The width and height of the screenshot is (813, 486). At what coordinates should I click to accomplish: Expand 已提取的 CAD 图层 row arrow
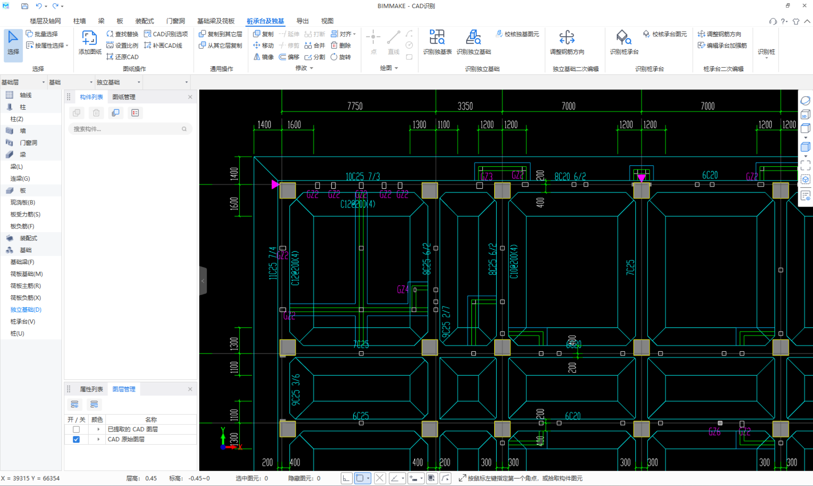pyautogui.click(x=98, y=429)
